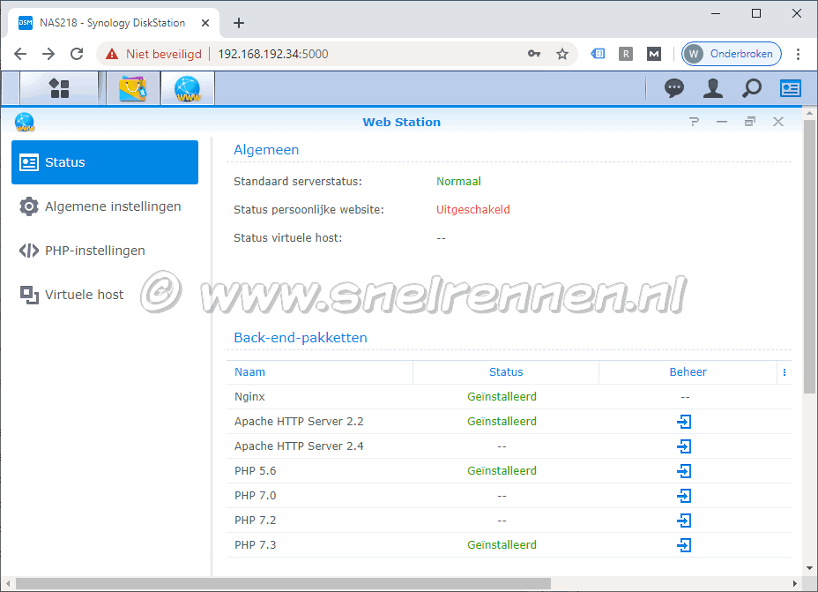Click the horizontal scrollbar thumb

(x=283, y=583)
